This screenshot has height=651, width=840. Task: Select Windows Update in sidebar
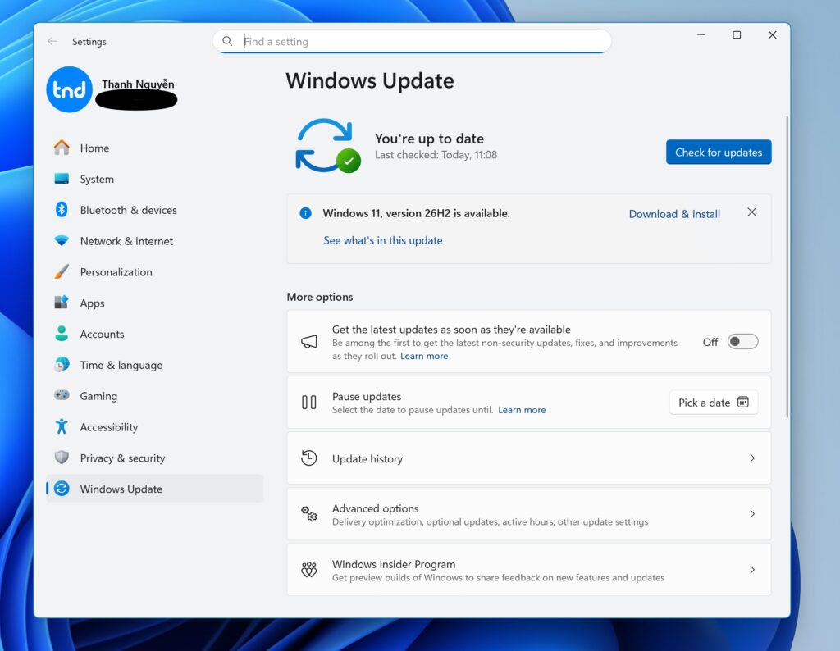click(x=154, y=489)
